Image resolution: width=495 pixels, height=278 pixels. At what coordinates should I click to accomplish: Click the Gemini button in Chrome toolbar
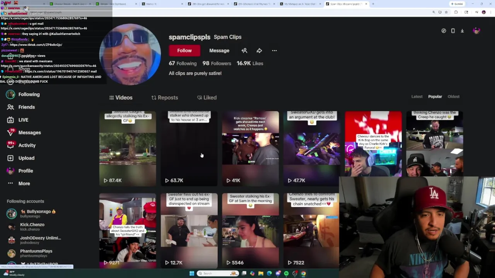pos(457,4)
